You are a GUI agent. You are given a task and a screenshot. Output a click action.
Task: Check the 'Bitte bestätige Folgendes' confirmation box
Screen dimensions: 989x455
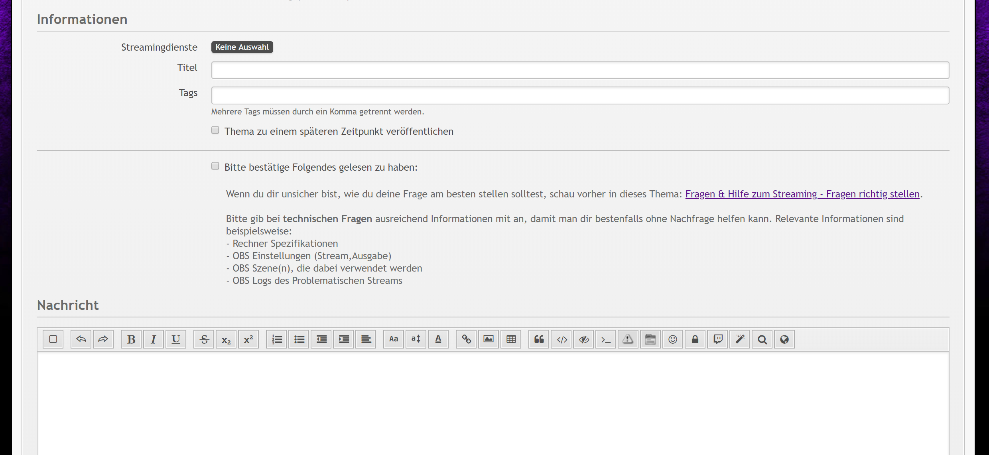pos(215,166)
